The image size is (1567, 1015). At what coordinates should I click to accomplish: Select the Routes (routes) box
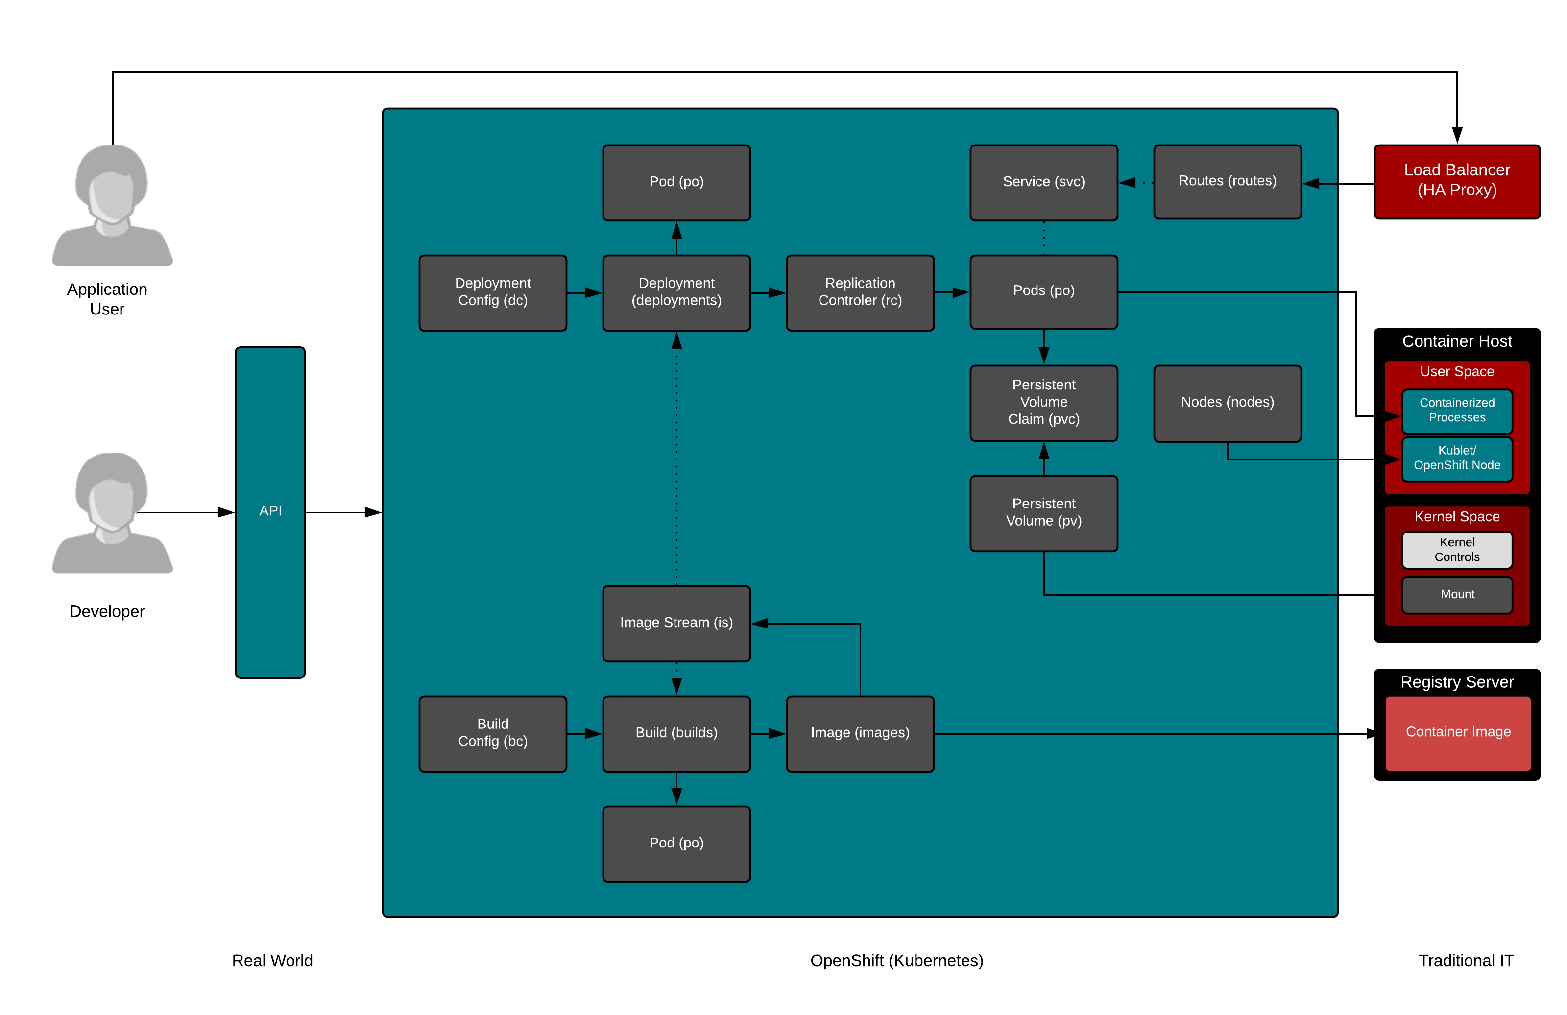click(1228, 182)
